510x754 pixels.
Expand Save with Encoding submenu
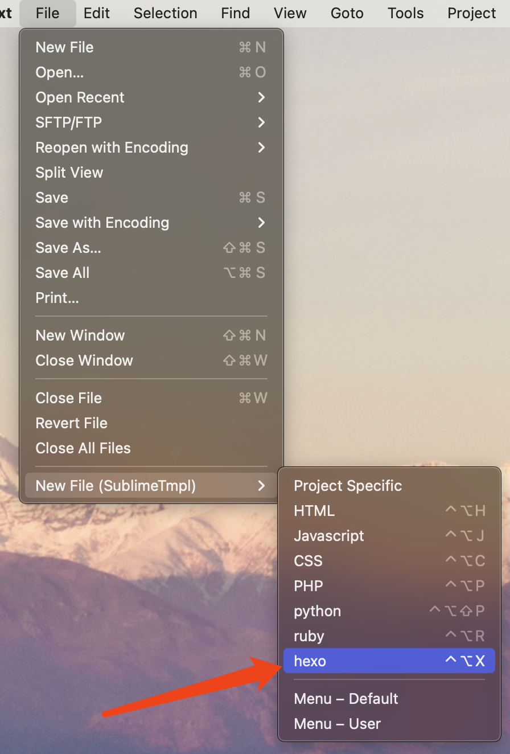coord(151,223)
